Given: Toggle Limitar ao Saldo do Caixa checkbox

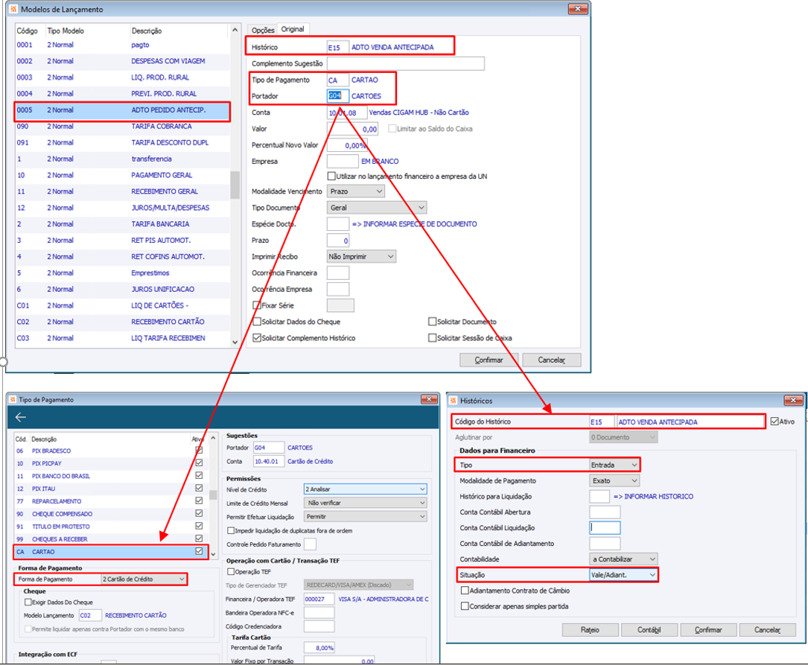Looking at the screenshot, I should point(392,129).
